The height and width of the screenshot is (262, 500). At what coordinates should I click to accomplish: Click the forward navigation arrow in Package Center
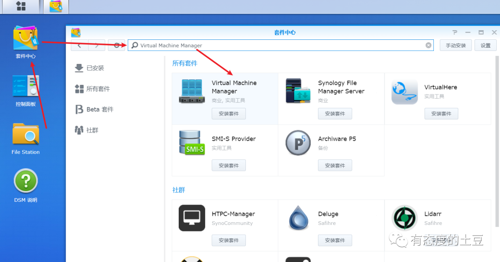(97, 45)
